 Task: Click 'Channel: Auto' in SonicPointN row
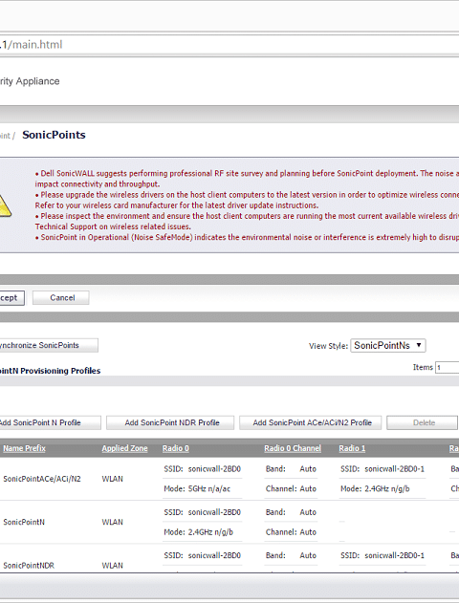tap(291, 532)
